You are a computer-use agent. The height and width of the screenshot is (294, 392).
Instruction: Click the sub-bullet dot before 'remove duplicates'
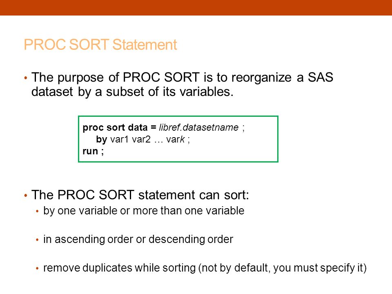click(37, 269)
